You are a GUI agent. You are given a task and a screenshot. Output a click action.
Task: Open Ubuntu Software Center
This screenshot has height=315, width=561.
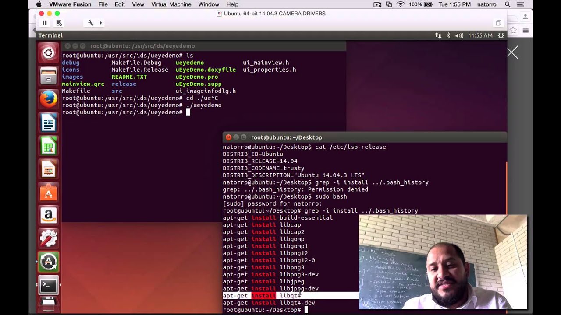(48, 192)
